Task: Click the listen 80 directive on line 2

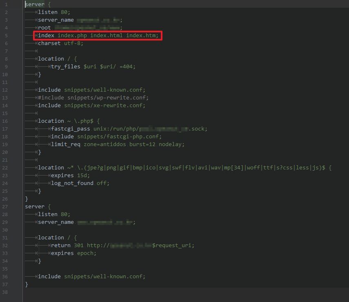Action: (x=54, y=12)
